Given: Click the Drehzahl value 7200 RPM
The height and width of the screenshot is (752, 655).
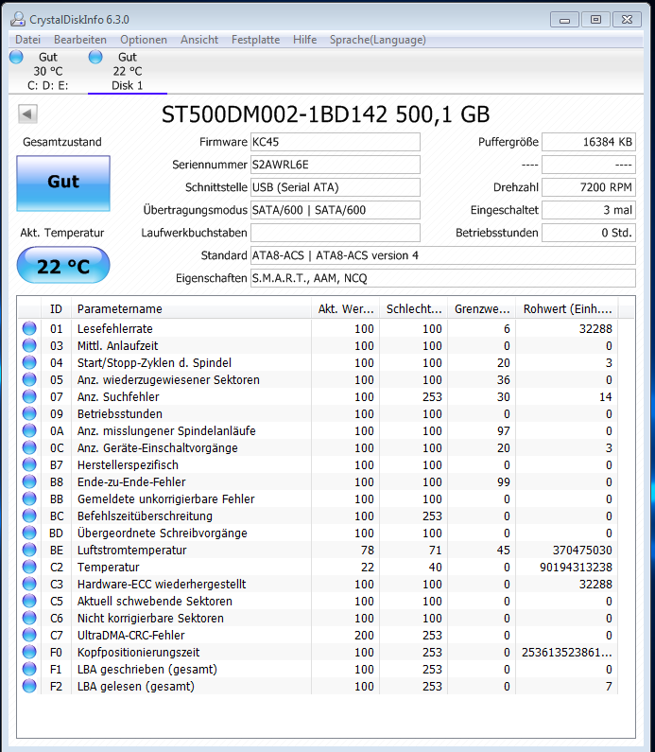Looking at the screenshot, I should (589, 187).
